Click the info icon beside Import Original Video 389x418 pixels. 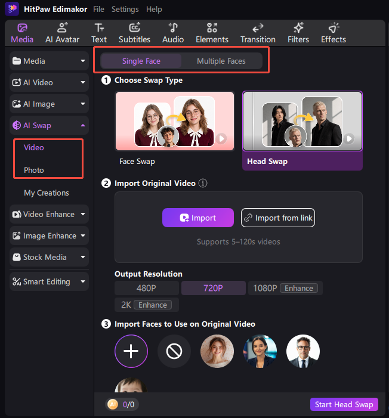coord(203,183)
